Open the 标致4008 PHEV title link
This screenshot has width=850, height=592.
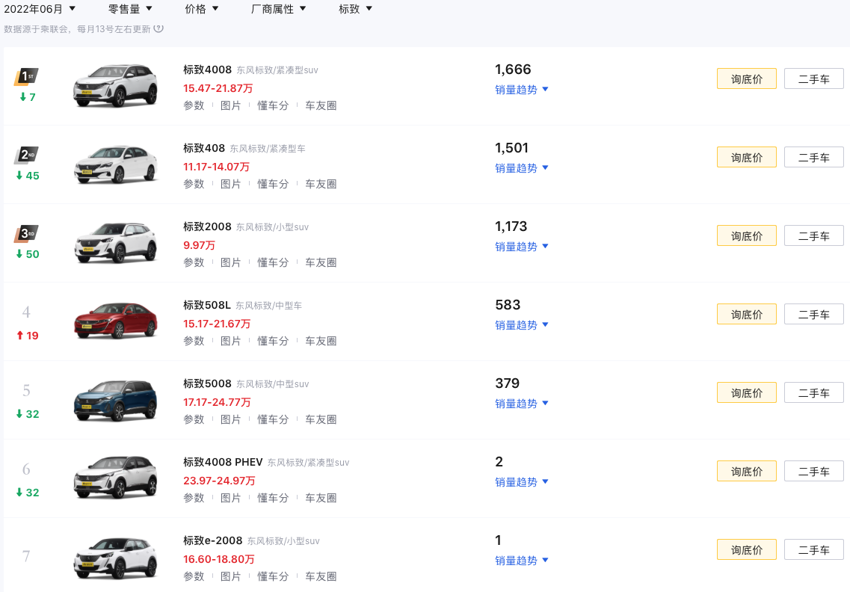(223, 462)
